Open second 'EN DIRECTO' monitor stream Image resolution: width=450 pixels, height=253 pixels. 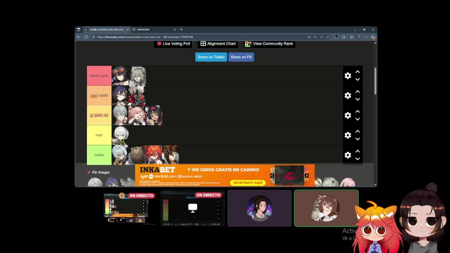(x=193, y=208)
